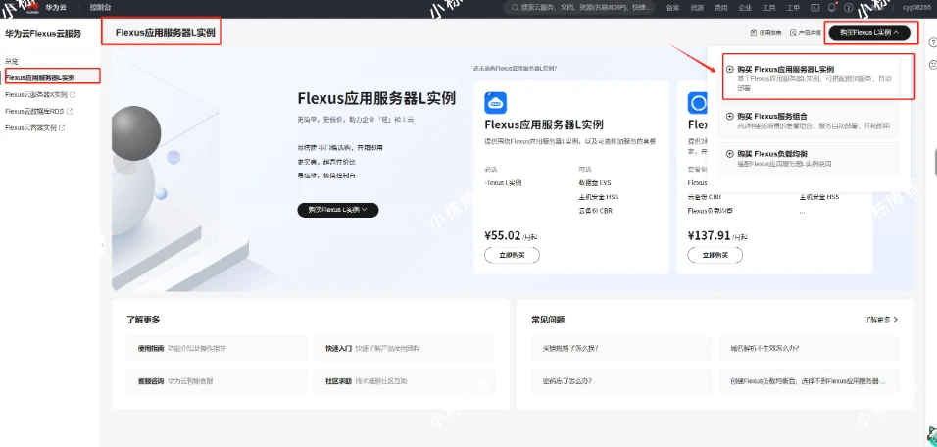Click the plus icon beside 购买 Flexus应用服务器L实例
The width and height of the screenshot is (937, 447).
[729, 70]
